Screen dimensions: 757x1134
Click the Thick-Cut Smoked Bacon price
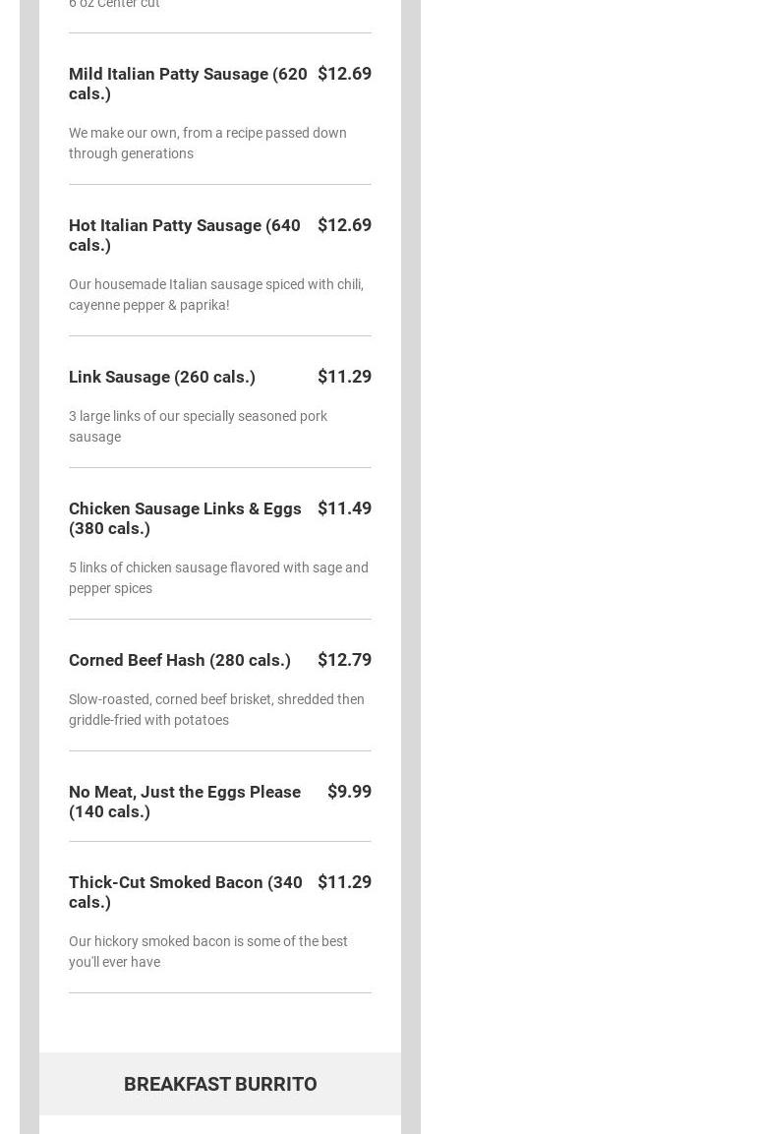[x=344, y=882]
